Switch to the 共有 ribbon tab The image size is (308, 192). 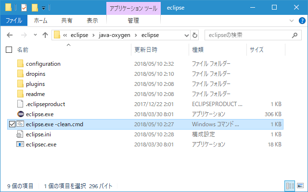pyautogui.click(x=67, y=20)
